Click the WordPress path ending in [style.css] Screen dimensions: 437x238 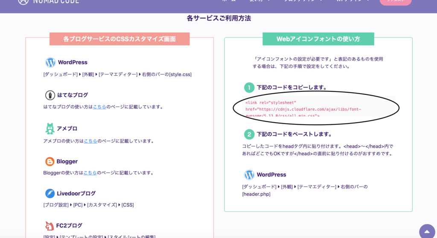click(117, 74)
